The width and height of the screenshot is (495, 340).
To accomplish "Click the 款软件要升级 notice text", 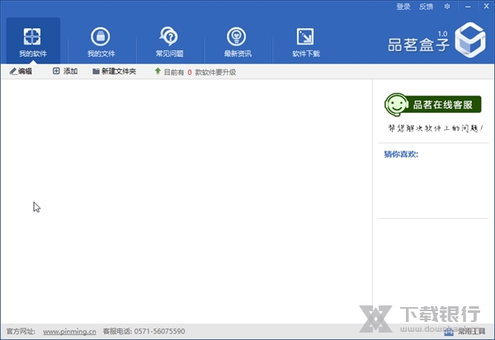I will [215, 72].
